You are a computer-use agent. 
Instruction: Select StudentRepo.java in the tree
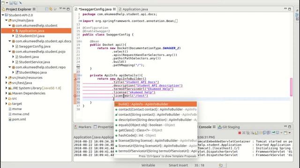[33, 72]
